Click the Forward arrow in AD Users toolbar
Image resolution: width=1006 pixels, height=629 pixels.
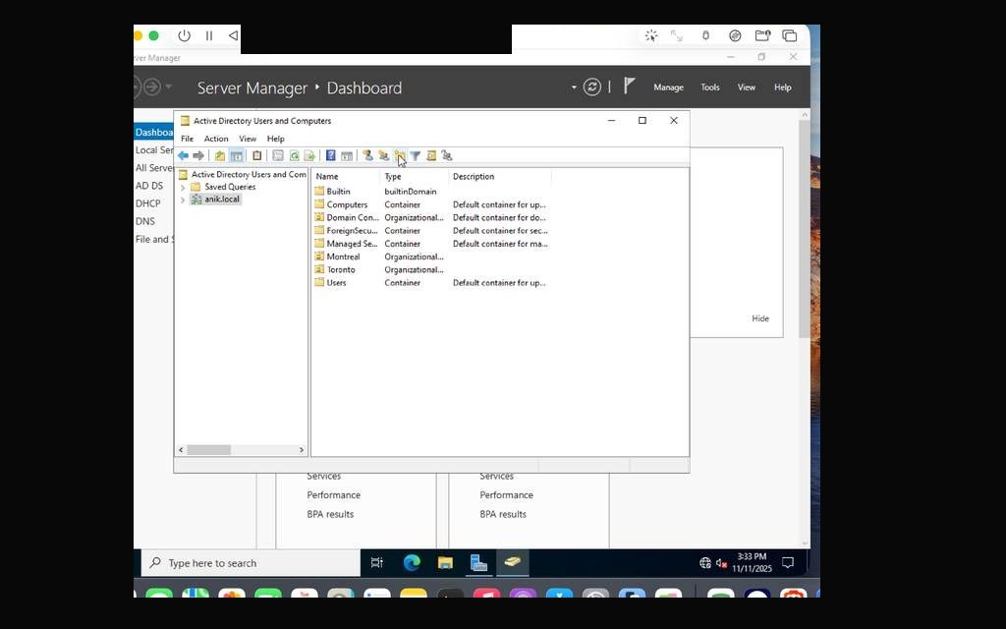tap(198, 156)
